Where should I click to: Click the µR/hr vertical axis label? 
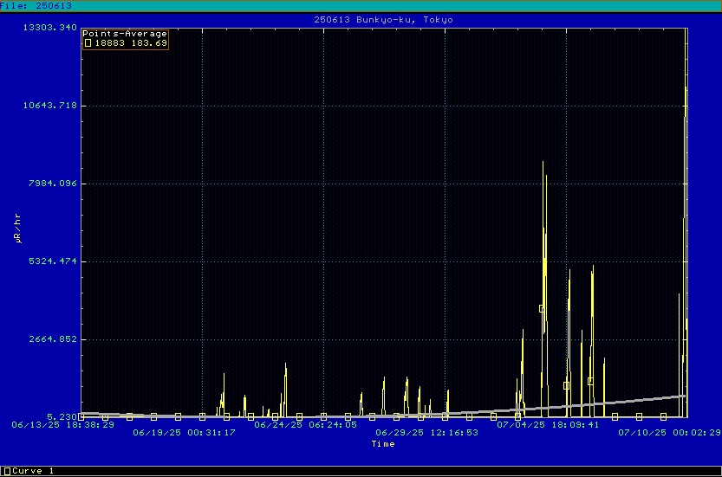pyautogui.click(x=17, y=226)
